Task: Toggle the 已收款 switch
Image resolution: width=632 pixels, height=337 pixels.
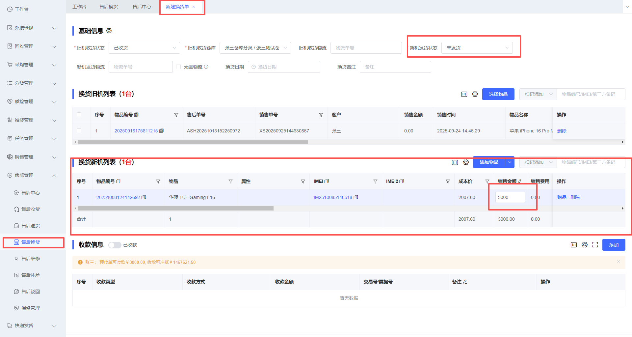Action: pyautogui.click(x=115, y=245)
